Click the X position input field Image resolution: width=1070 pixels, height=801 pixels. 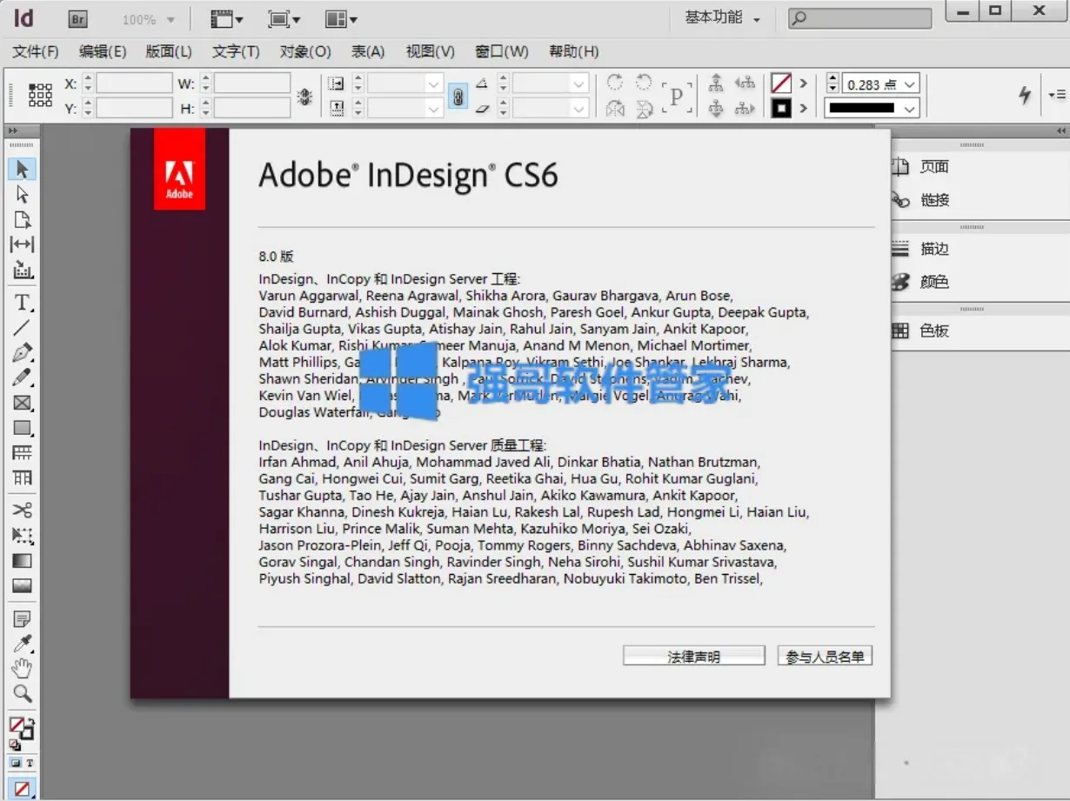tap(134, 83)
